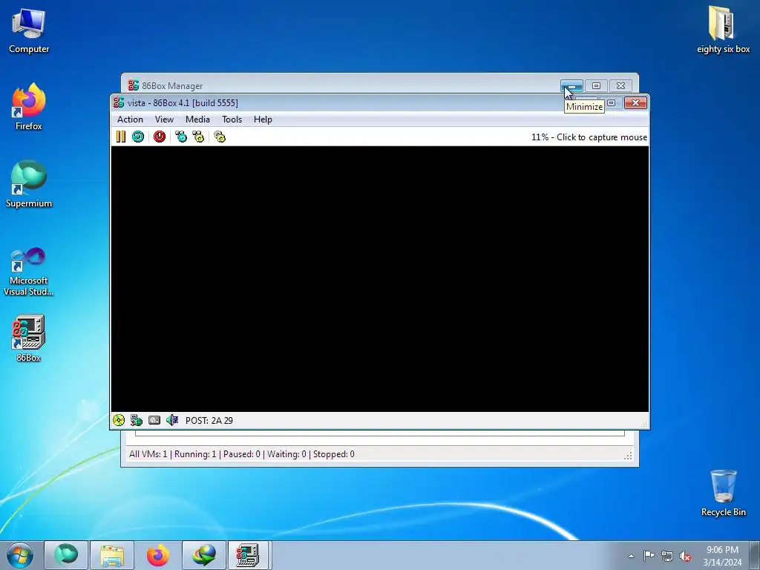Click the "All VMs: 1" status bar text in Manager
760x570 pixels.
(x=148, y=454)
